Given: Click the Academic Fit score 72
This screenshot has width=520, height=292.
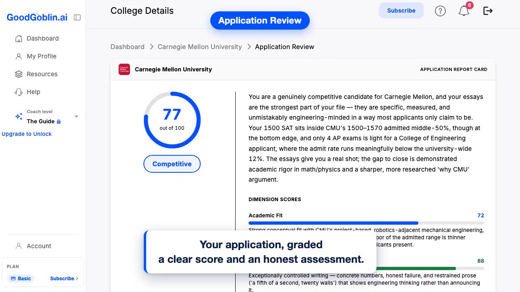Looking at the screenshot, I should (x=481, y=215).
